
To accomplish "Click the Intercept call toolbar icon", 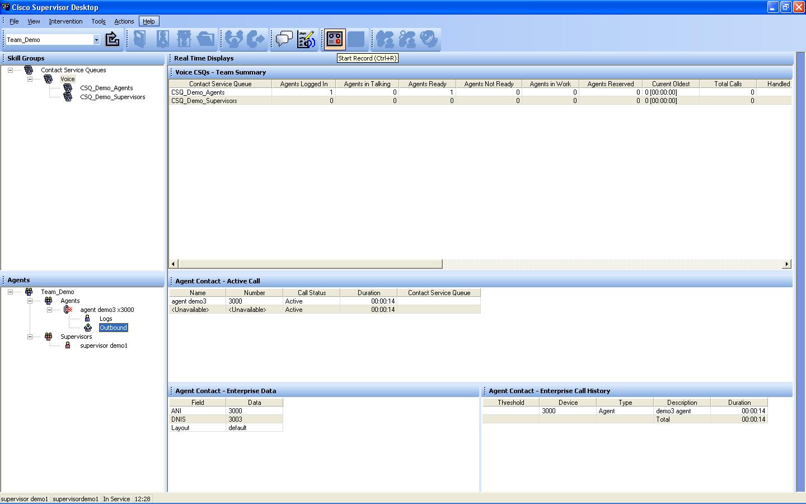I will point(256,39).
